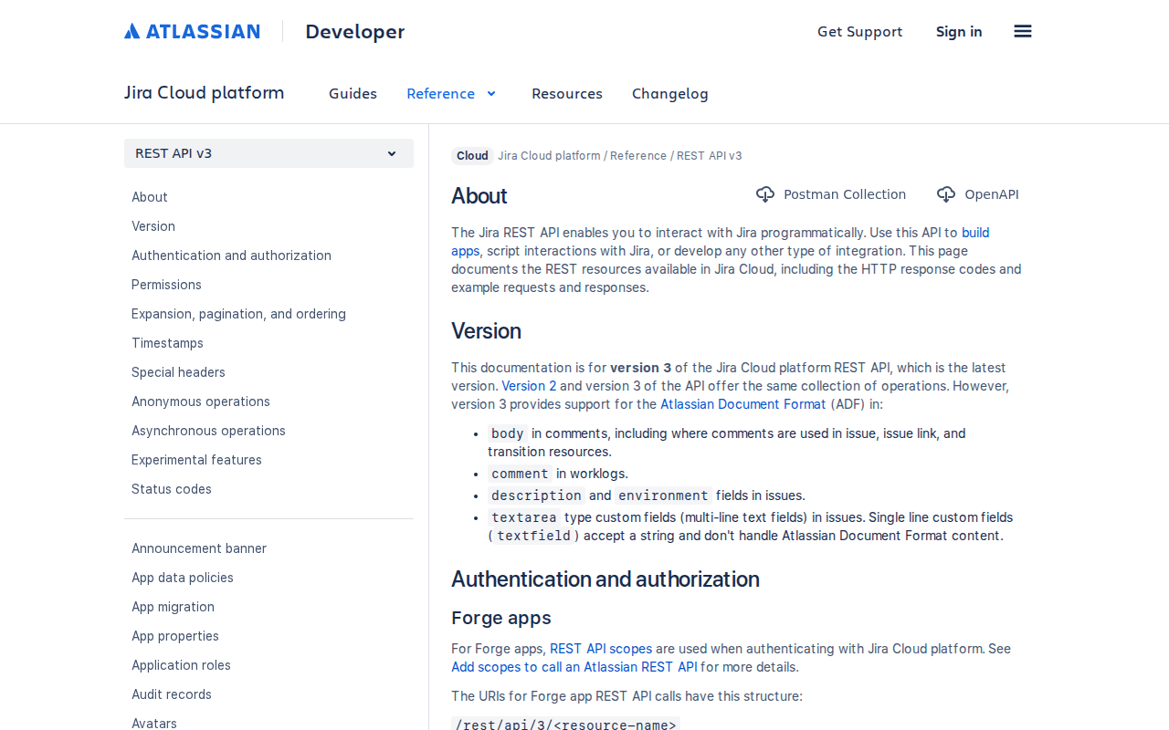Open App migration in the sidebar

pyautogui.click(x=173, y=607)
